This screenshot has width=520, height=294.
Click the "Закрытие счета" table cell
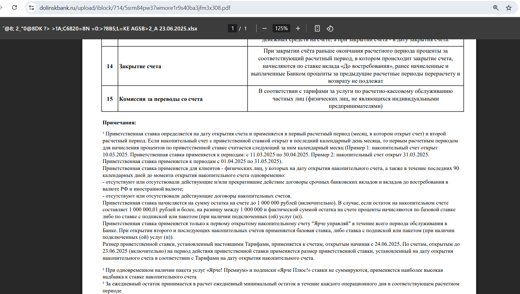(183, 66)
